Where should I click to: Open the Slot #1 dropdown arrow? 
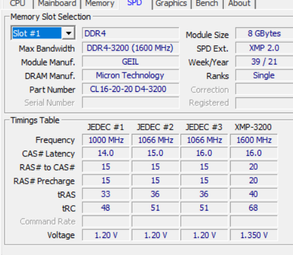[x=68, y=33]
